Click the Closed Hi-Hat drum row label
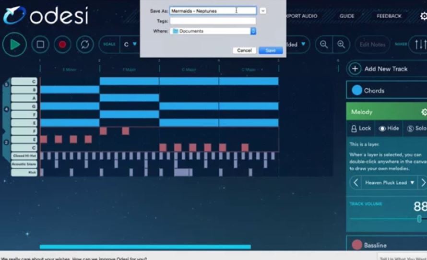This screenshot has height=260, width=427. (x=24, y=156)
